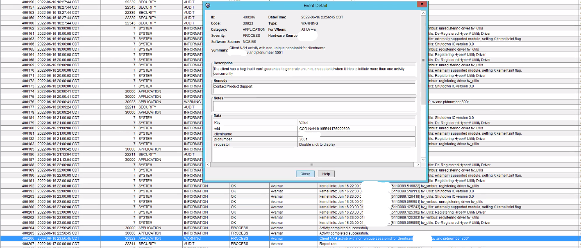Click the vertical scrollbar down arrow in dialog
581x248 pixels.
point(423,160)
